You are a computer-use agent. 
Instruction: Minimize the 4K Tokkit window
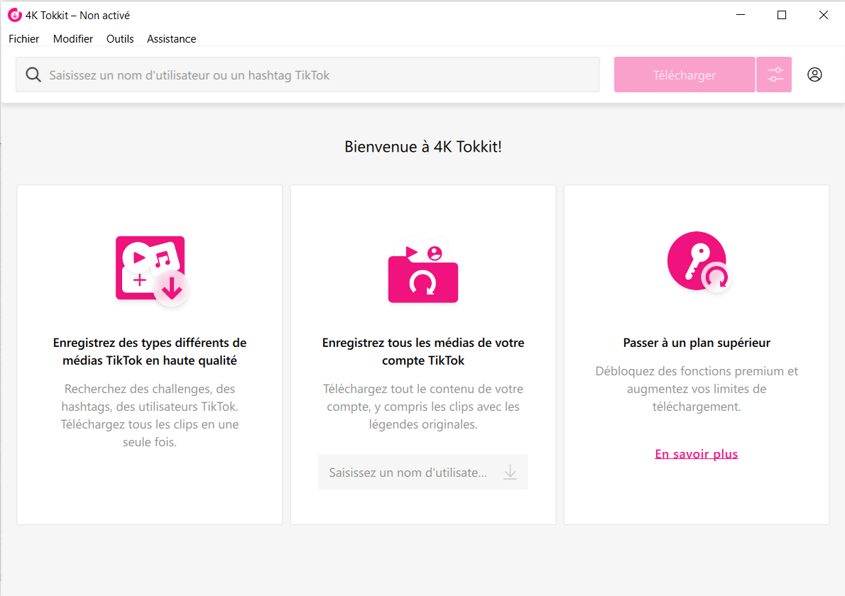pyautogui.click(x=741, y=15)
